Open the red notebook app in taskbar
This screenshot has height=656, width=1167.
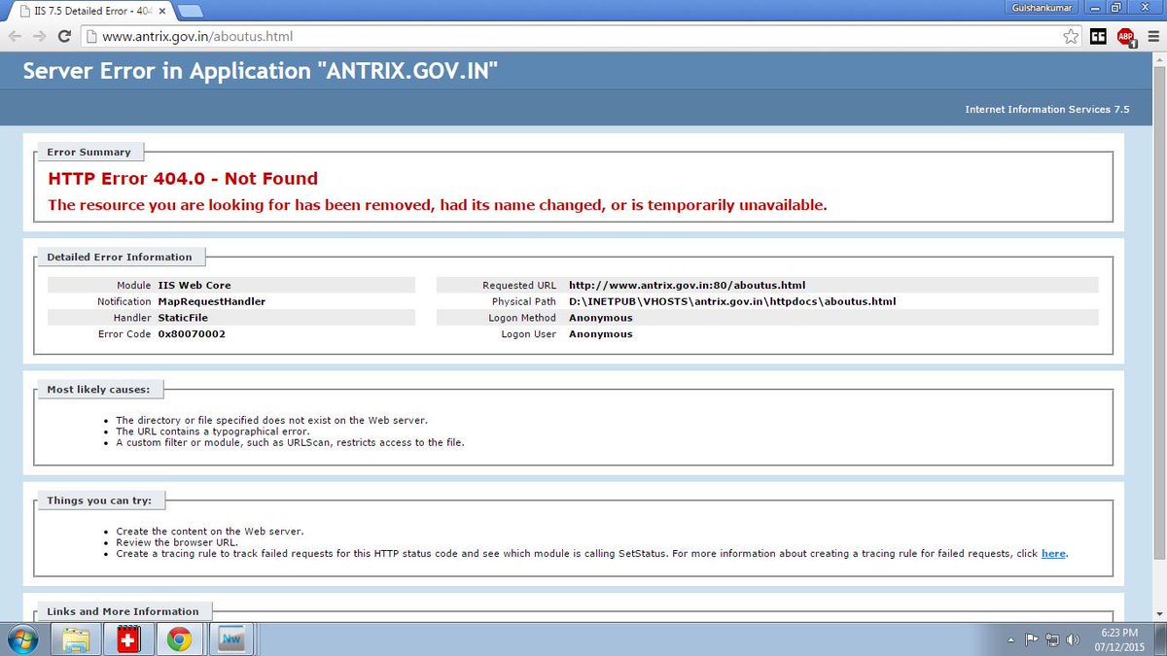click(126, 639)
